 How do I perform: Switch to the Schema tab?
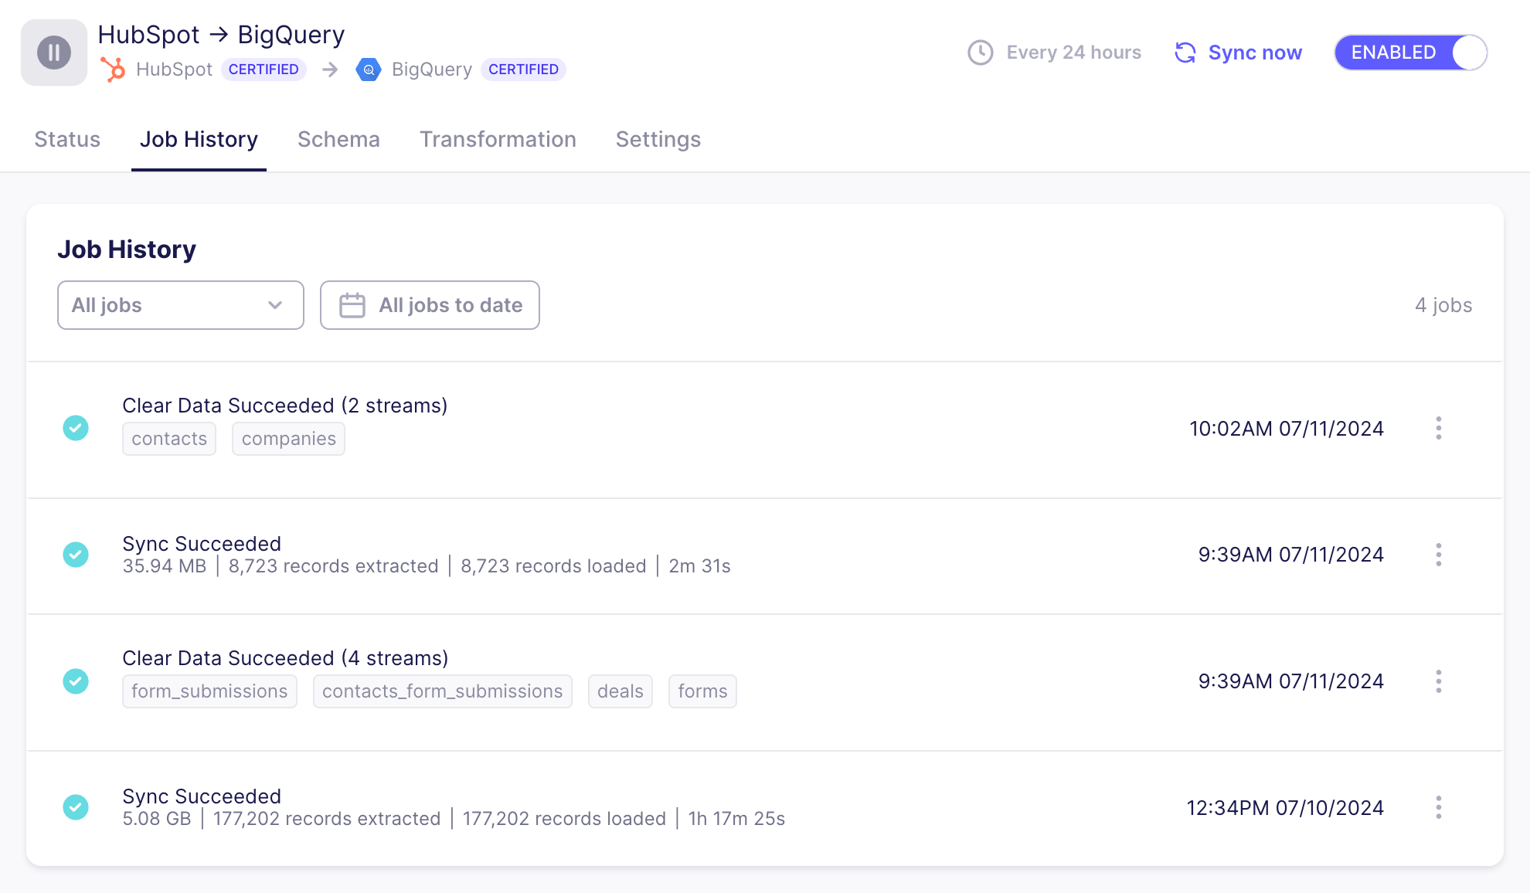pyautogui.click(x=338, y=140)
